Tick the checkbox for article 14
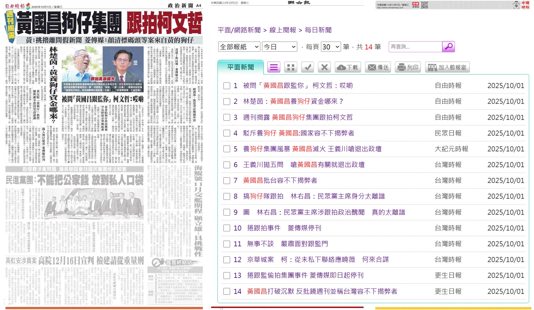 coord(227,291)
